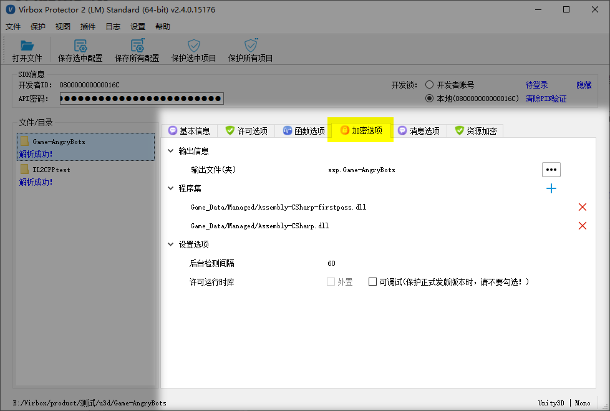Remove Assembly-CSharp.dll with its red X
The height and width of the screenshot is (411, 610).
583,226
